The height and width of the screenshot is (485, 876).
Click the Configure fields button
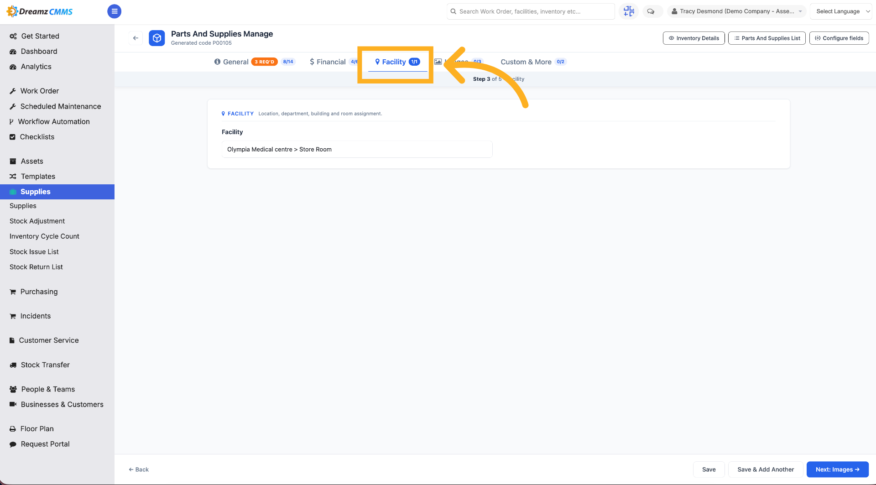(839, 38)
